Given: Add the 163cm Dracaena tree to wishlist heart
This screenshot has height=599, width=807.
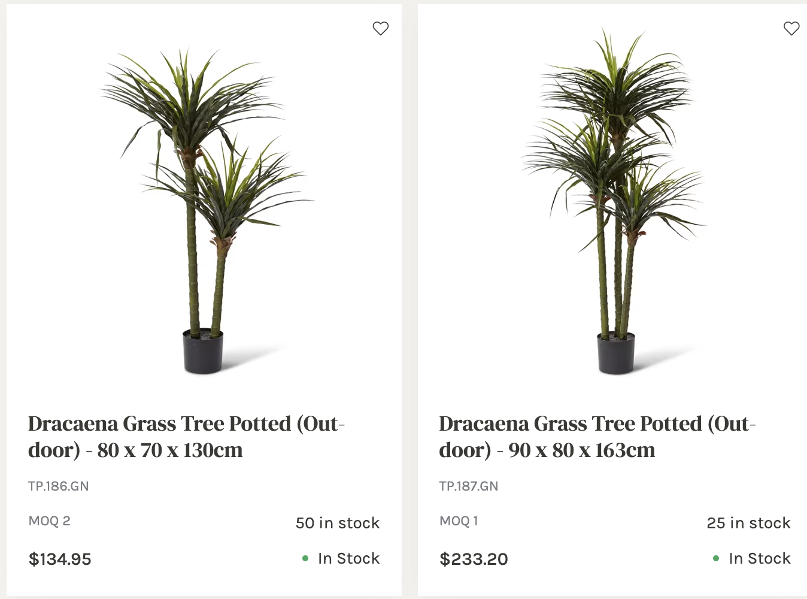Looking at the screenshot, I should click(791, 28).
